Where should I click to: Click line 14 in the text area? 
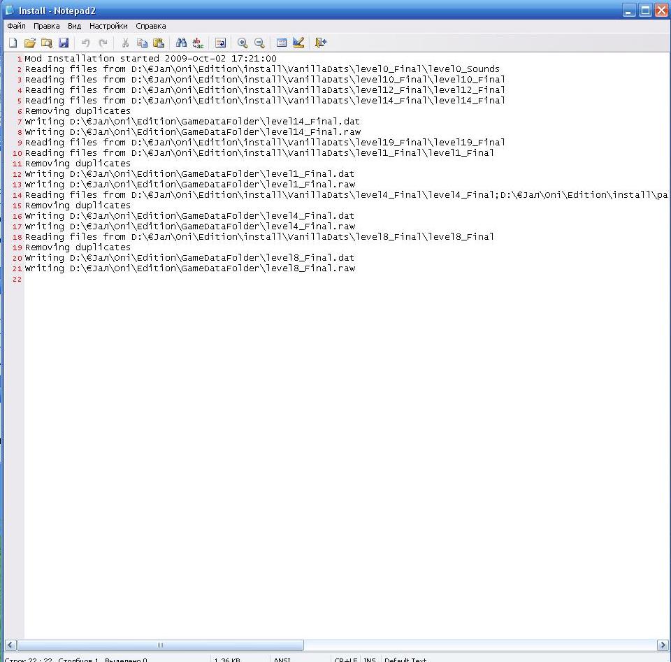pos(280,195)
